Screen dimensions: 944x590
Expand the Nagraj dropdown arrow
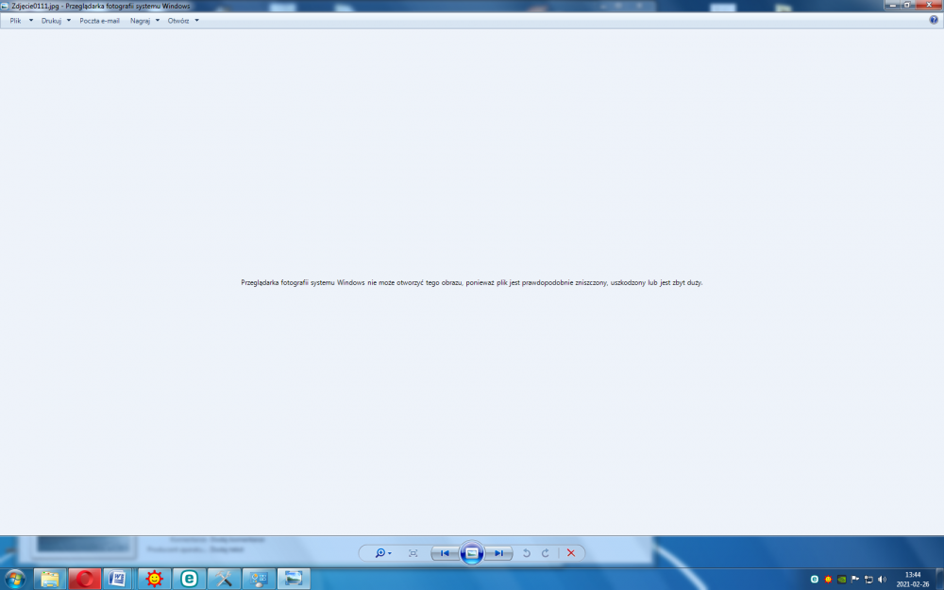tap(156, 20)
